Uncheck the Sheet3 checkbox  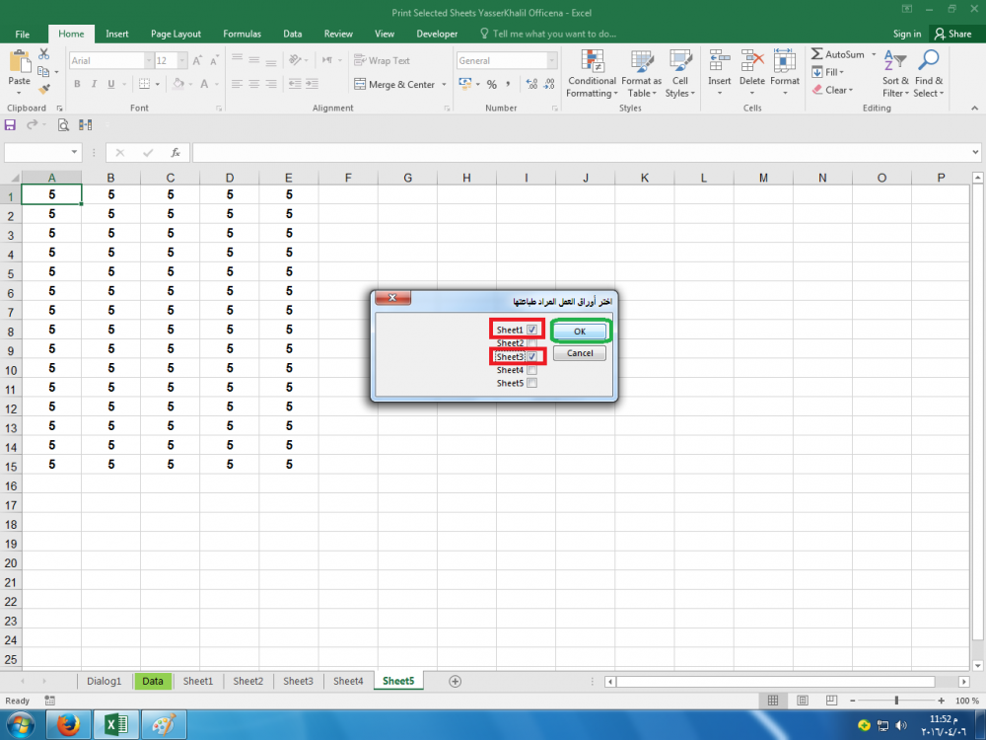532,357
